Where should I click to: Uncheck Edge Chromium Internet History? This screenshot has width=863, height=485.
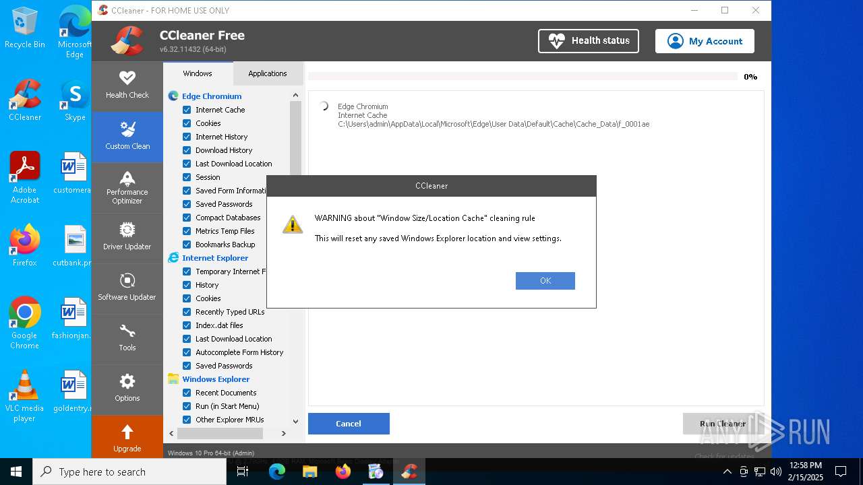point(187,137)
